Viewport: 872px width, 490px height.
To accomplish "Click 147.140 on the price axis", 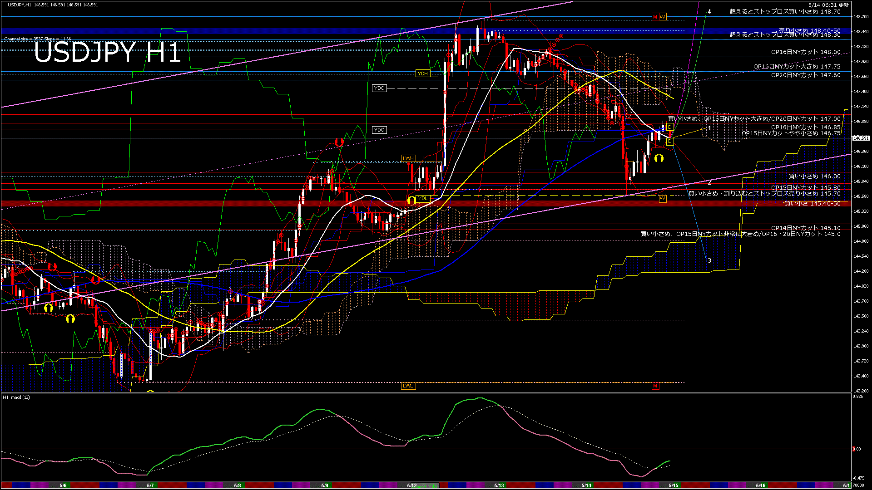I will click(861, 107).
